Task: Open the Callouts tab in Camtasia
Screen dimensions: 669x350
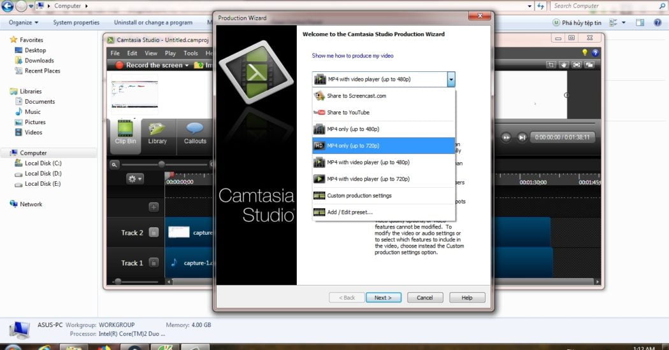Action: pyautogui.click(x=195, y=133)
